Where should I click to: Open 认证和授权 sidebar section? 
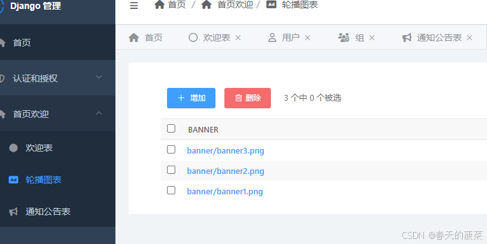(57, 78)
